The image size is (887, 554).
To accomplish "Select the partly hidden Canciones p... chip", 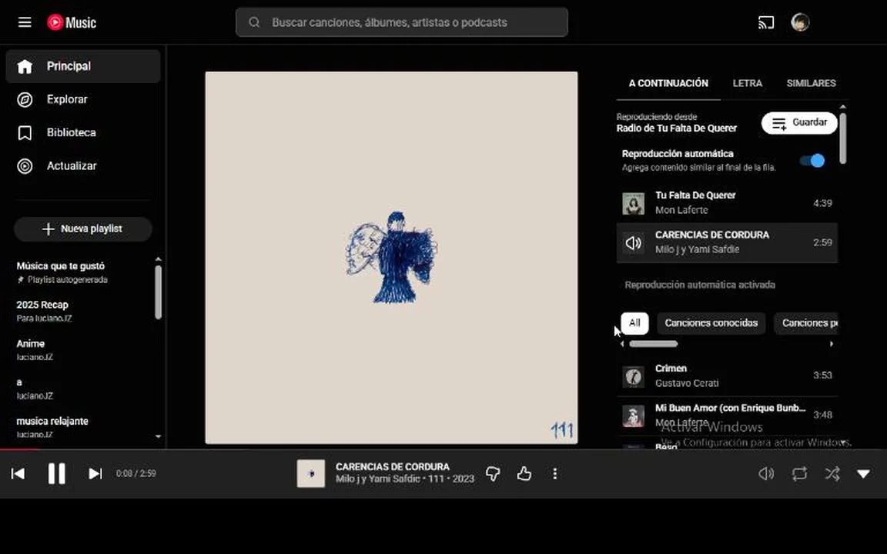I will pos(806,323).
